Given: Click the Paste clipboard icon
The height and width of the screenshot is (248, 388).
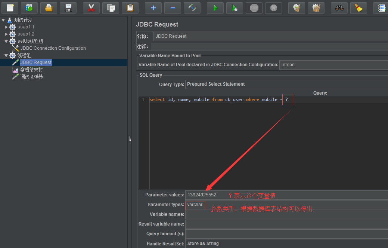Looking at the screenshot, I should [x=130, y=8].
